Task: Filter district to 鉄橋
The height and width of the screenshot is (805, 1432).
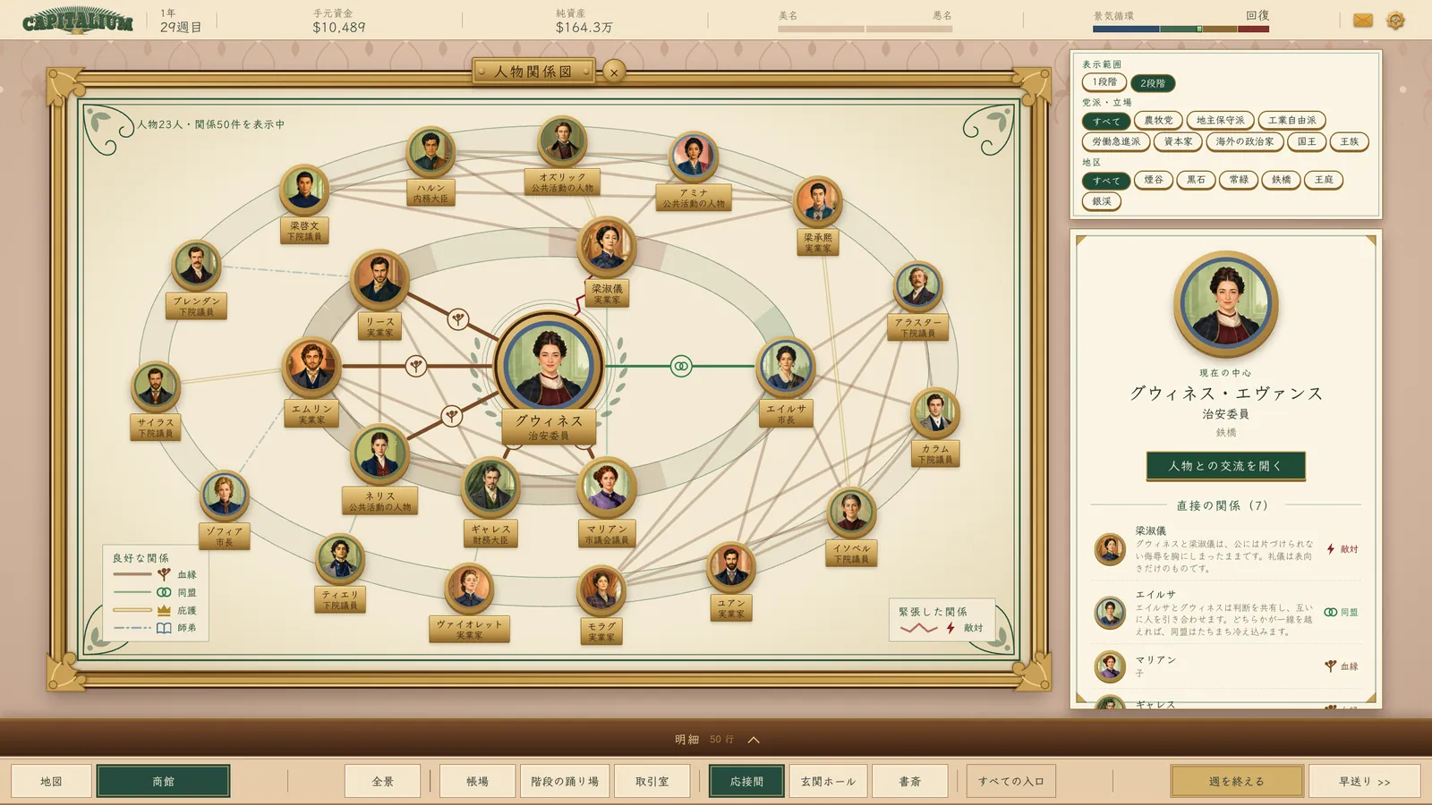Action: coord(1281,180)
